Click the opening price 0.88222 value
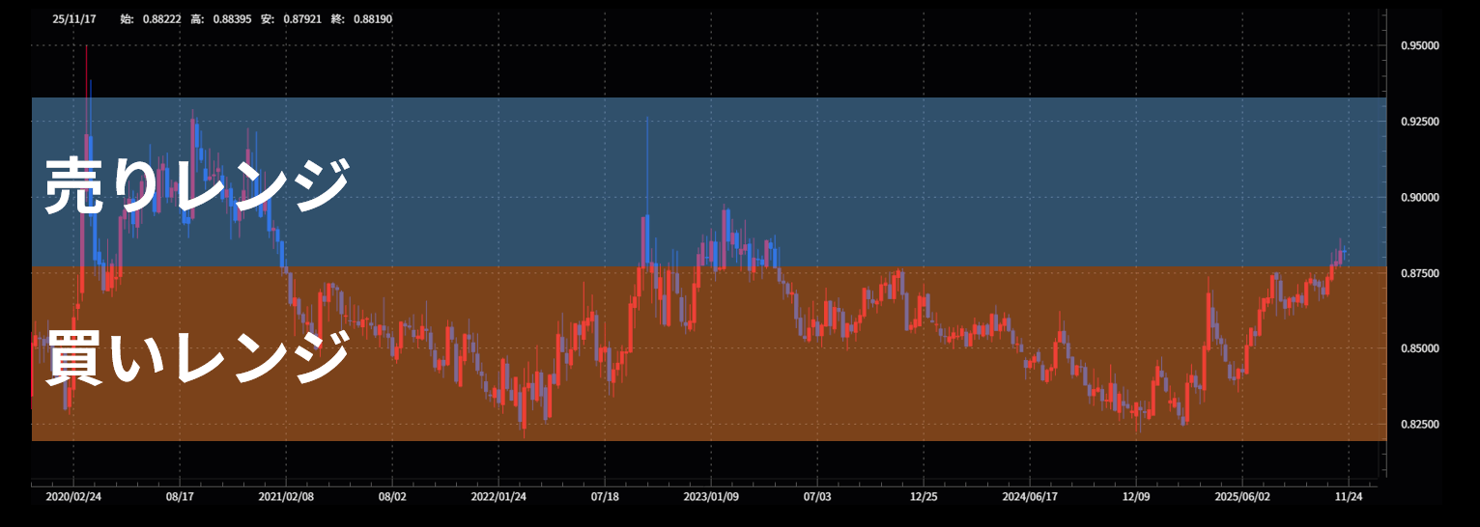The image size is (1480, 527). pyautogui.click(x=158, y=19)
